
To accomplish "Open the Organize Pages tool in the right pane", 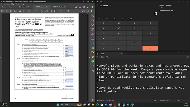I will click(93, 29).
